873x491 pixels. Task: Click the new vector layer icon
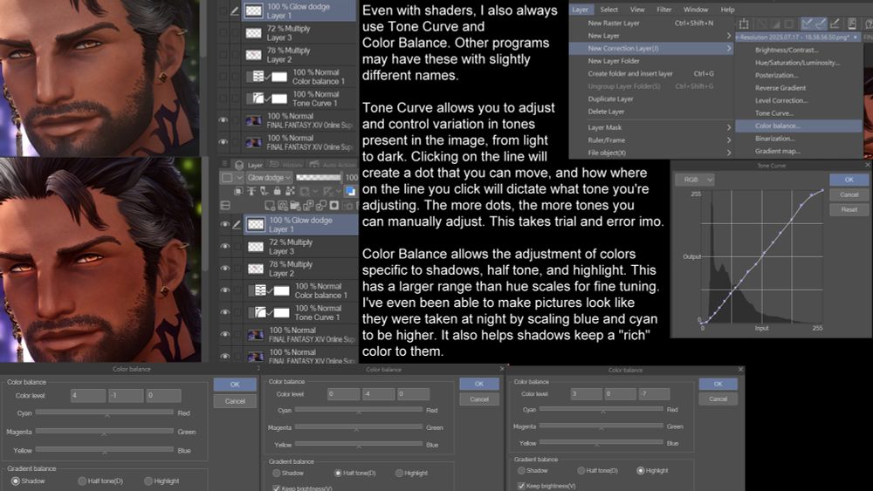coord(283,206)
